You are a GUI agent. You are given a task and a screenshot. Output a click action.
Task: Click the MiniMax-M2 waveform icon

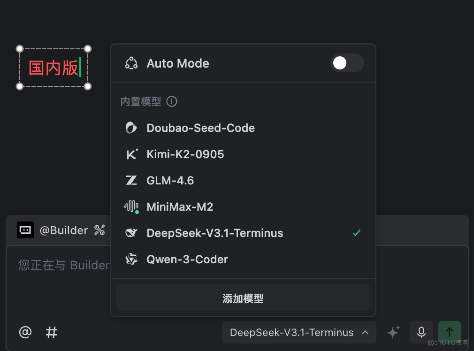coord(131,206)
